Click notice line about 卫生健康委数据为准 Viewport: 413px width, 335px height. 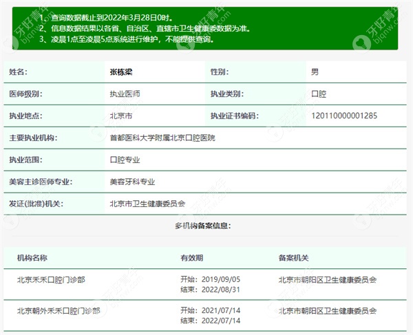(x=145, y=28)
